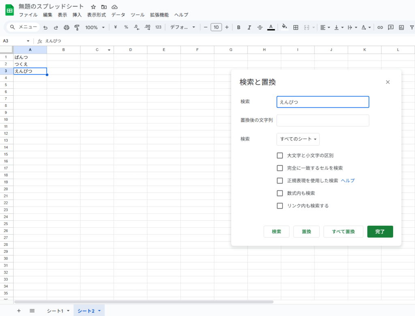Expand the 100% zoom level dropdown
The image size is (415, 316).
[x=95, y=28]
